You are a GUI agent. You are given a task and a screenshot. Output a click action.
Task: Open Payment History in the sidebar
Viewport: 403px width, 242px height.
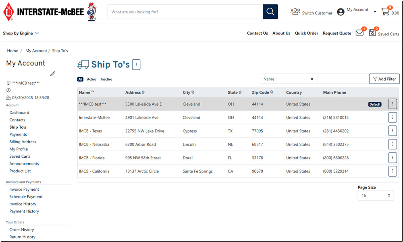[24, 211]
